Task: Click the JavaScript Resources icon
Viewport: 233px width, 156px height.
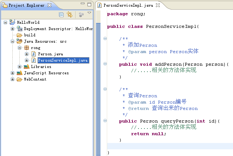Action: coord(19,73)
